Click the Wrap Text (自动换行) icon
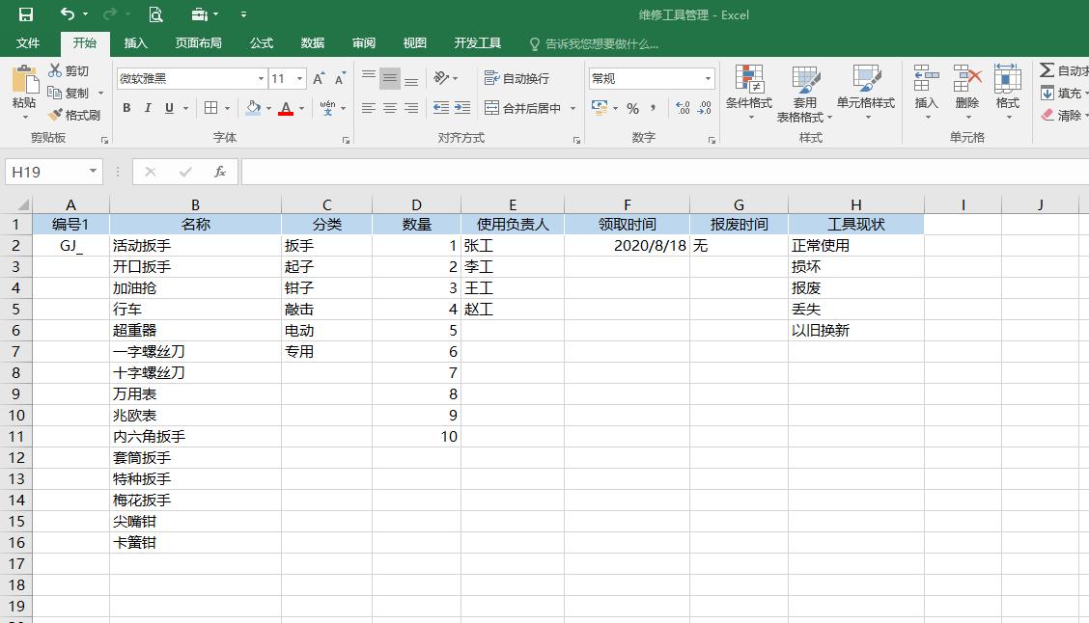This screenshot has height=623, width=1089. 515,77
